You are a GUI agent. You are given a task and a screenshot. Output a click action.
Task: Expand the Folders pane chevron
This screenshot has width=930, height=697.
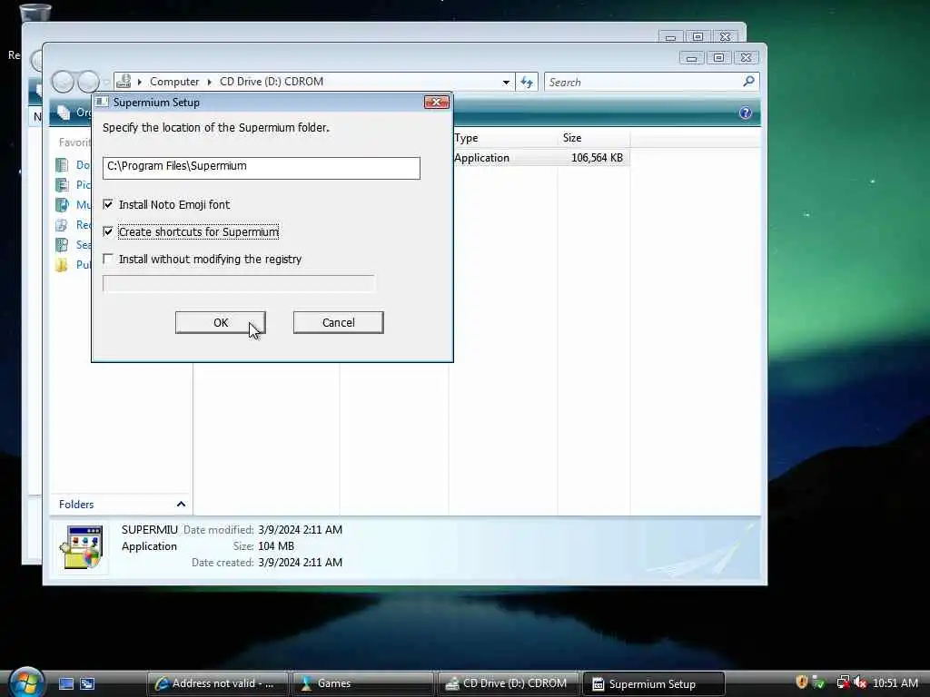point(181,505)
